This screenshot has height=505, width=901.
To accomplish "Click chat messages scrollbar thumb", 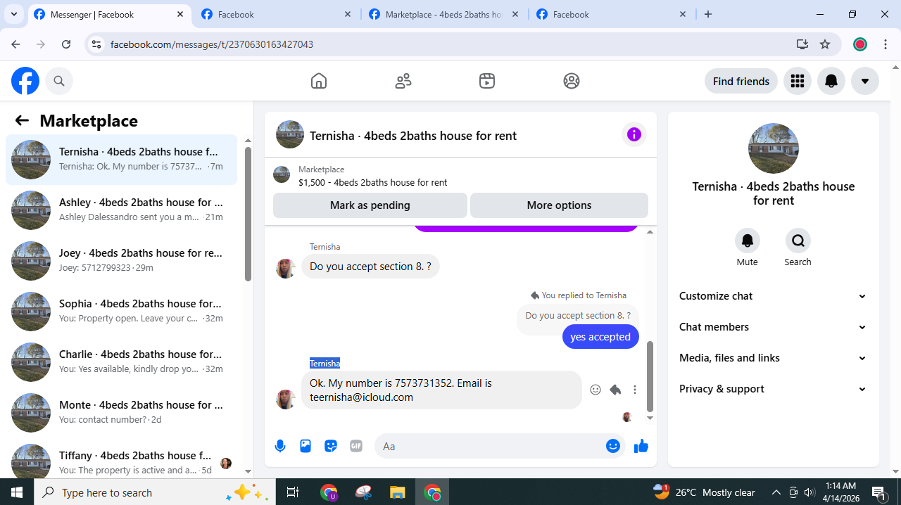I will 650,376.
